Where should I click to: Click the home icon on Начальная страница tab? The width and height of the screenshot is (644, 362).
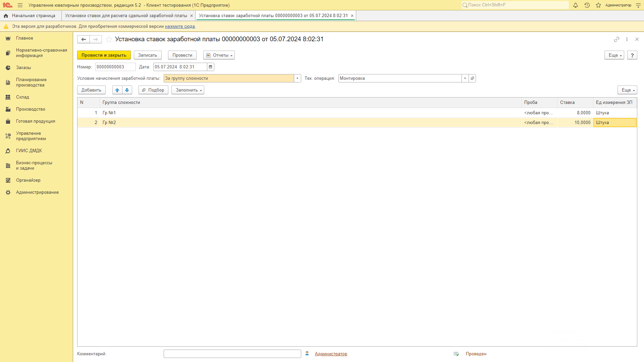[6, 16]
